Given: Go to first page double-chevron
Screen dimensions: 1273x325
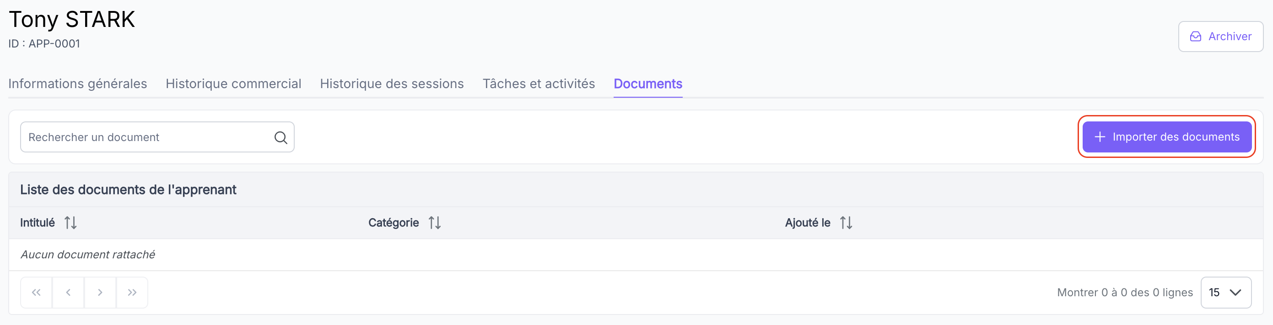Looking at the screenshot, I should pos(36,293).
